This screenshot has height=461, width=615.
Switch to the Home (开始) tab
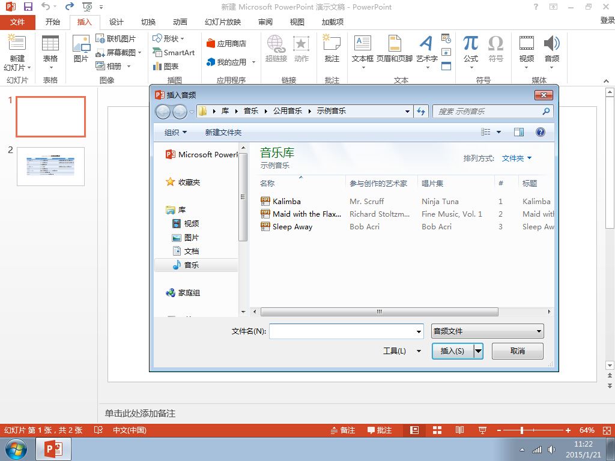(x=53, y=22)
